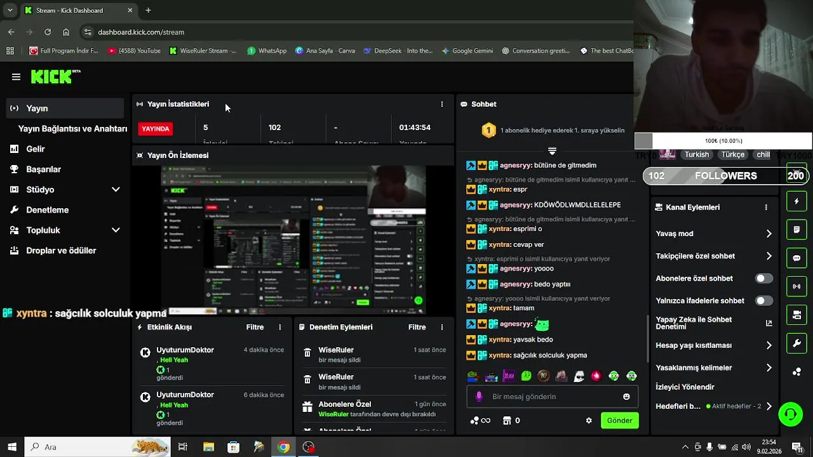Click the three-dots points icon in right rail
The width and height of the screenshot is (813, 457).
(796, 372)
